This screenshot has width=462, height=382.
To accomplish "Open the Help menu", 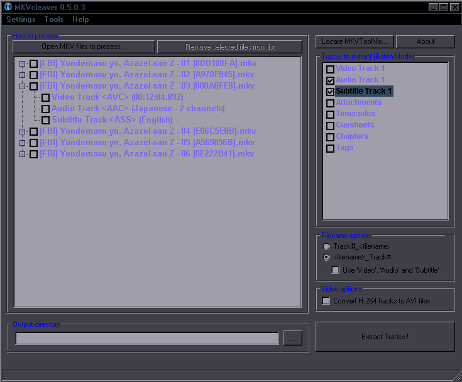I will click(x=80, y=19).
